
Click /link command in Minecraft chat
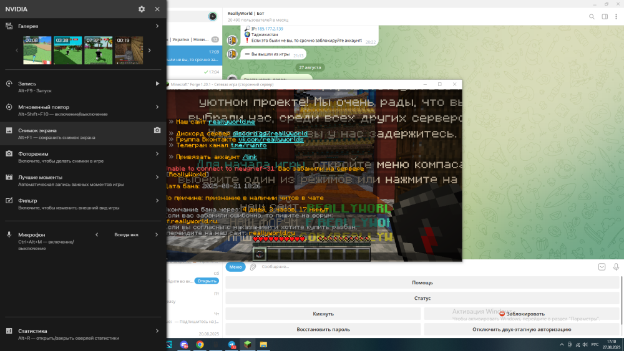tap(250, 157)
